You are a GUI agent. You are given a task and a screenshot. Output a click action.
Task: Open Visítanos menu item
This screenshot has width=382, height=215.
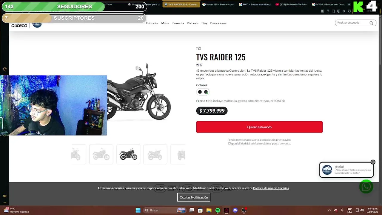coord(192,23)
